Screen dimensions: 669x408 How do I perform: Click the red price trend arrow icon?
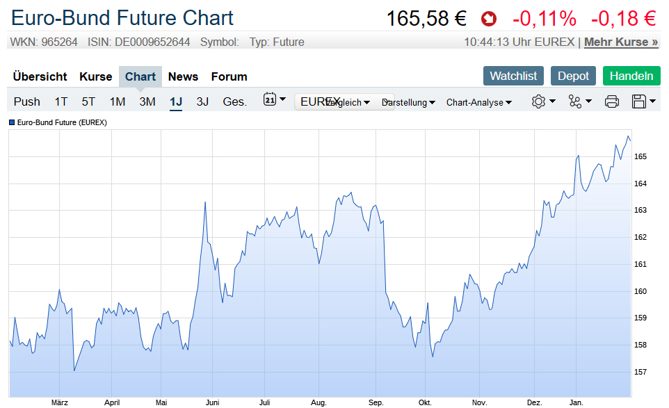(x=489, y=19)
